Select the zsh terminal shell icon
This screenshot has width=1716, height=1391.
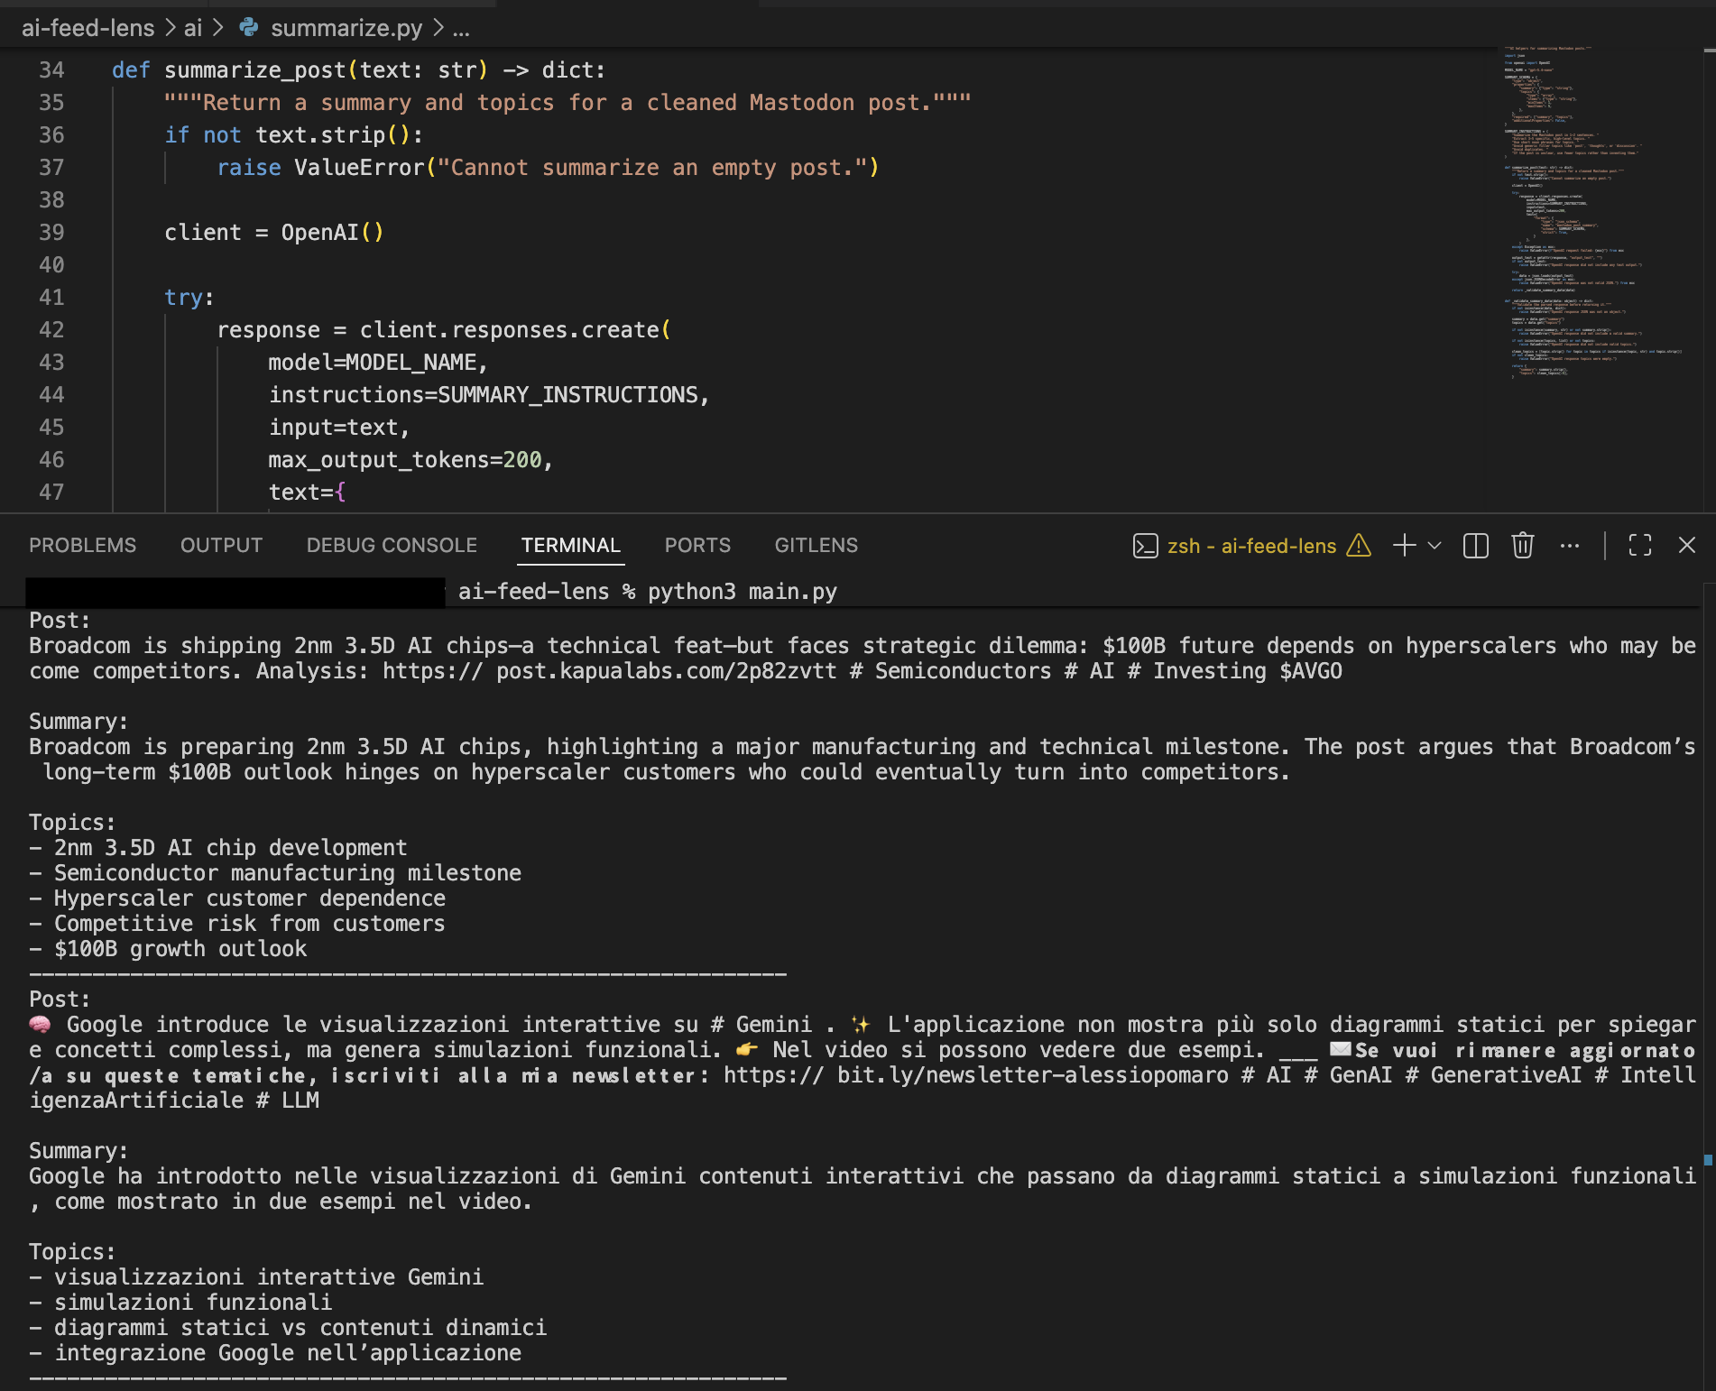1144,546
